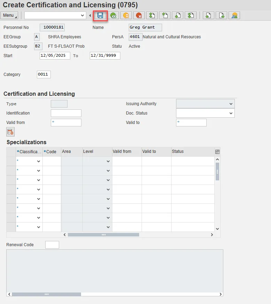Image resolution: width=271 pixels, height=304 pixels.
Task: Go to First page icon
Action: 152,15
